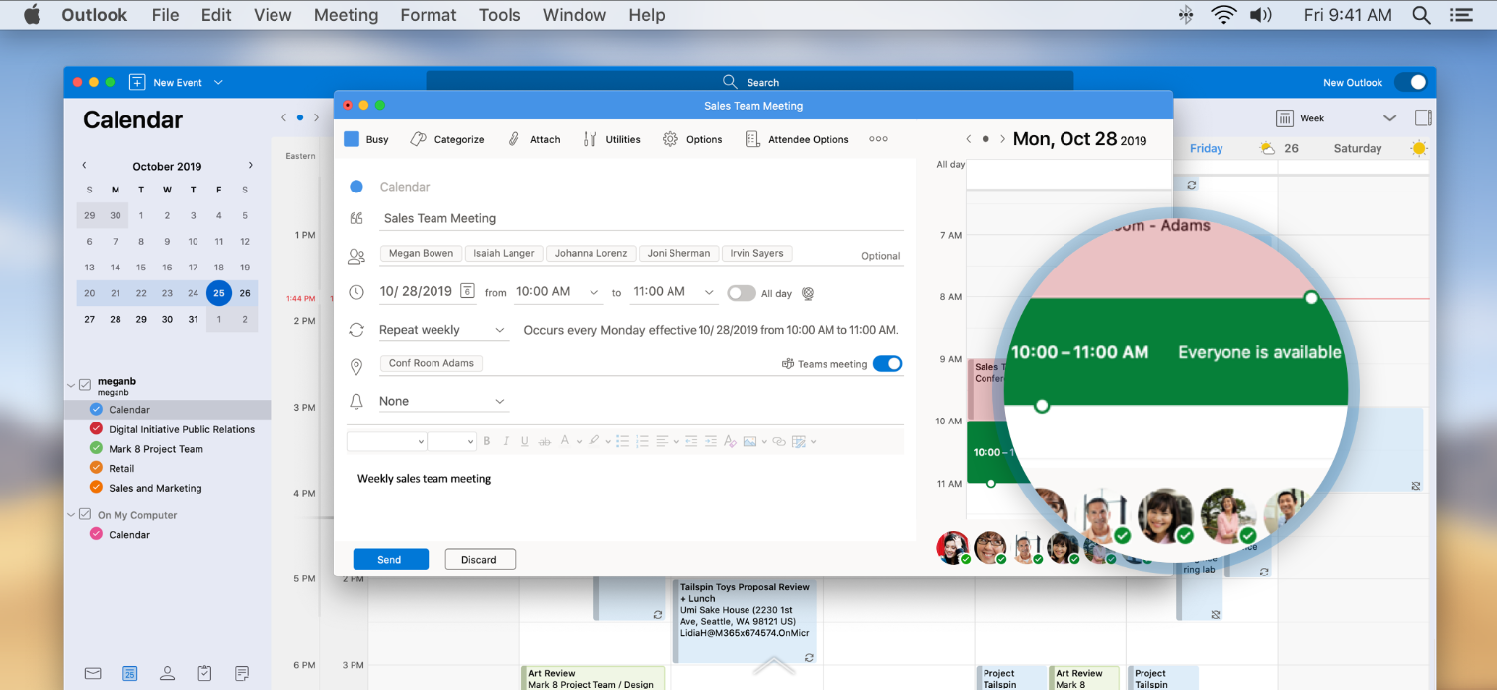Viewport: 1497px width, 690px height.
Task: Go to the previous month in mini calendar
Action: [x=84, y=166]
